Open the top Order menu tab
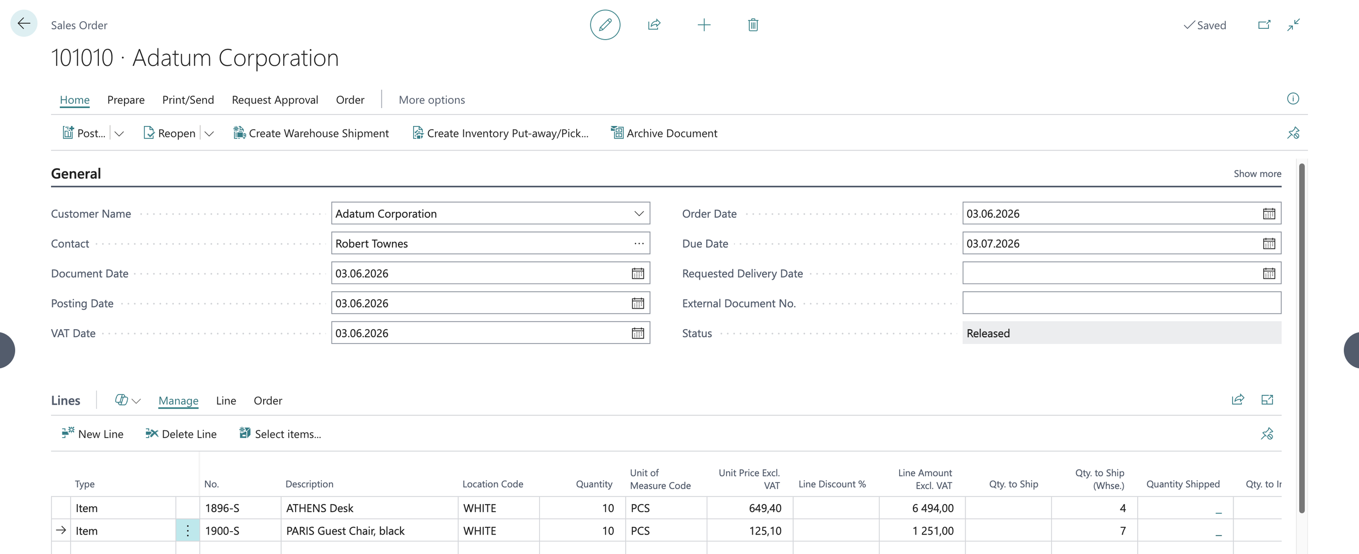1359x554 pixels. [x=350, y=100]
